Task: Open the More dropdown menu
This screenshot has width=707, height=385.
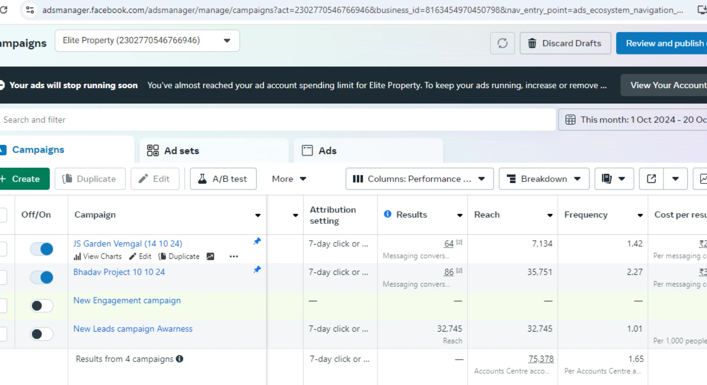Action: (289, 179)
